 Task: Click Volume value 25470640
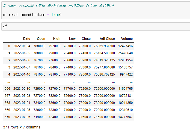(x=125, y=53)
